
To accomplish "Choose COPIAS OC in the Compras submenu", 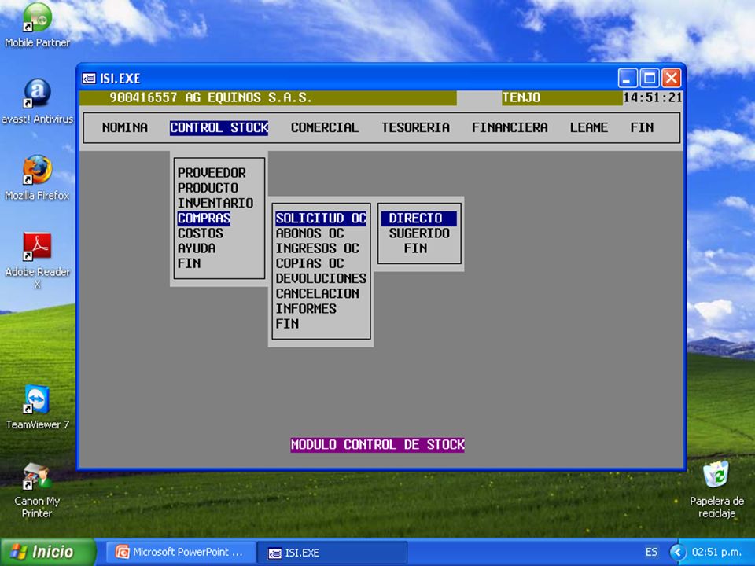I will coord(310,263).
